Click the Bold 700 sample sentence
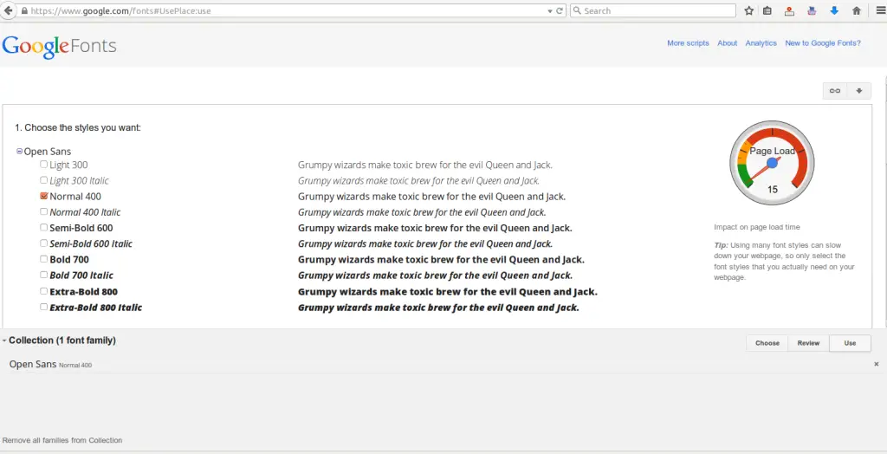Screen dimensions: 887x454 pyautogui.click(x=441, y=260)
